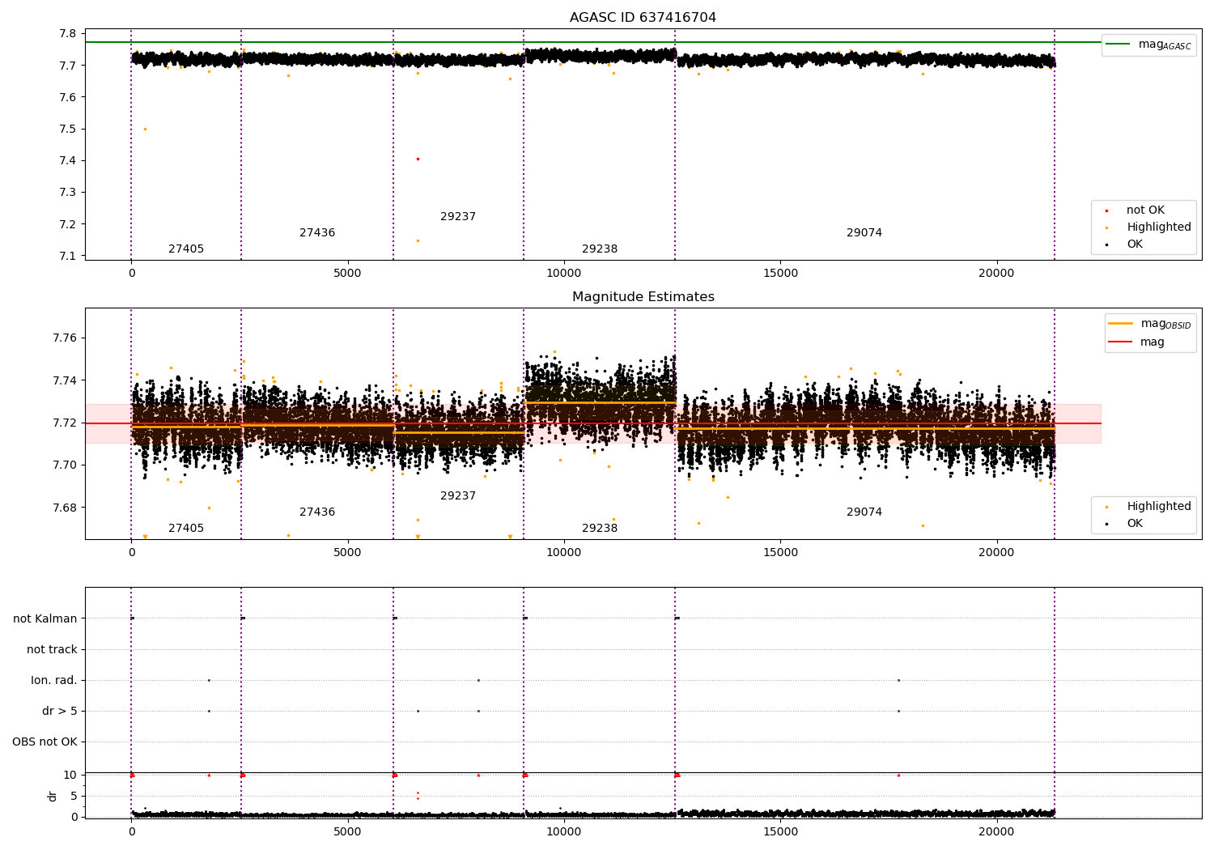This screenshot has width=1214, height=850.
Task: Click the 7.76 y-tick label
Action: pyautogui.click(x=65, y=338)
